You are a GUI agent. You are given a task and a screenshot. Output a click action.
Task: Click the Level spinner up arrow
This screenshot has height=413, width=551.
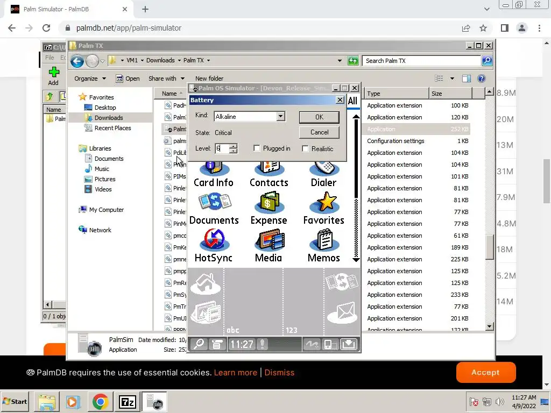(234, 146)
